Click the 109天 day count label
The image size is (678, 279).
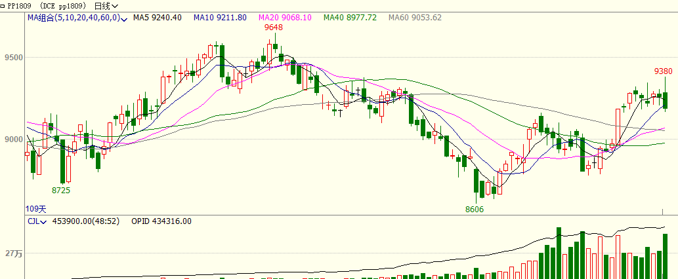[x=36, y=209]
